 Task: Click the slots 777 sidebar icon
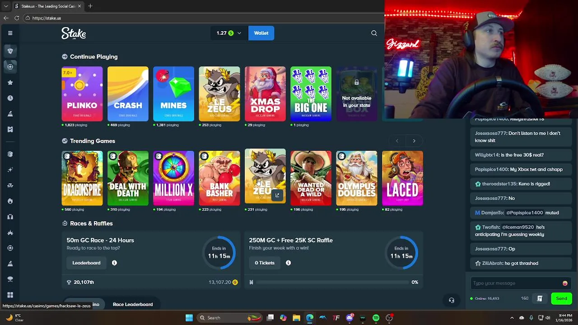(10, 185)
